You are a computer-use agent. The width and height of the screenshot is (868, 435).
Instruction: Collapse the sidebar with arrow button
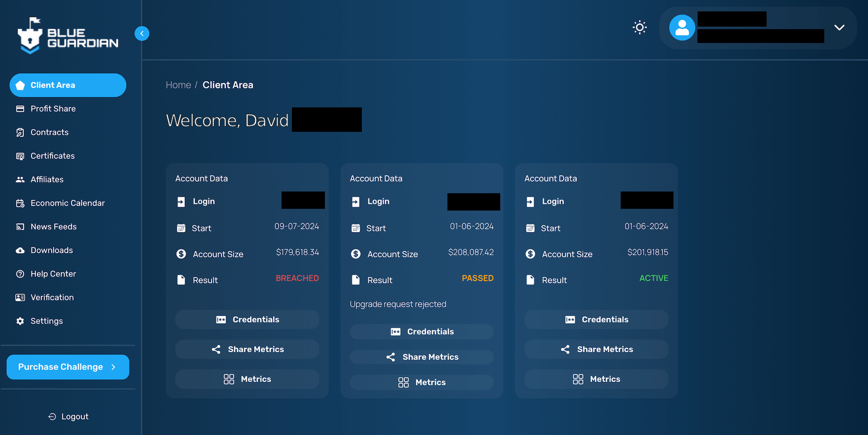pos(142,34)
